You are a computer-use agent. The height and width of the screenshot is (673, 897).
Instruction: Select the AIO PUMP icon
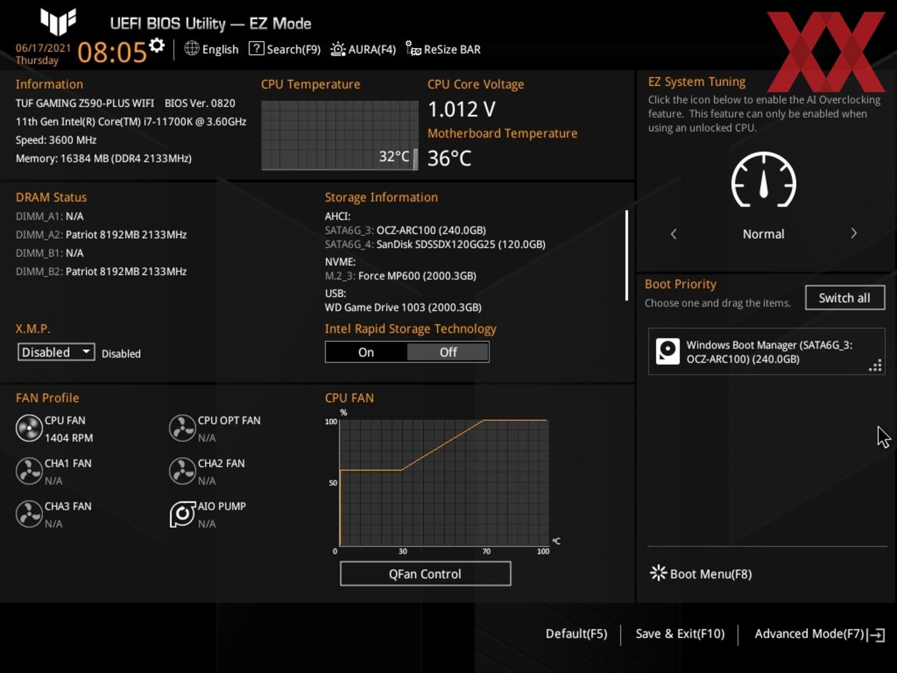click(x=182, y=514)
